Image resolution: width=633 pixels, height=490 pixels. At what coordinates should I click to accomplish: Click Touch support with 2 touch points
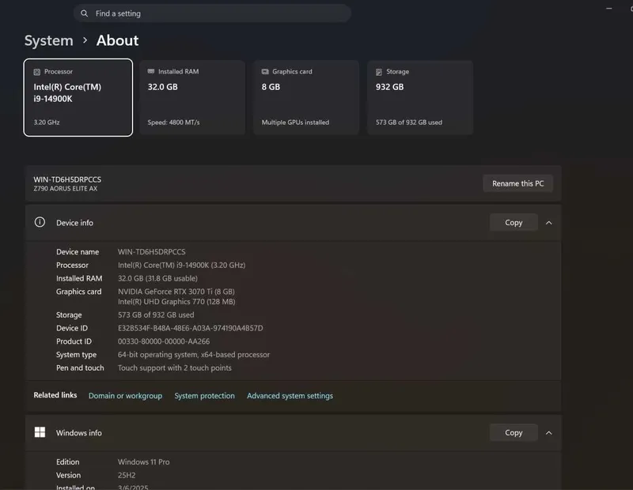coord(174,367)
